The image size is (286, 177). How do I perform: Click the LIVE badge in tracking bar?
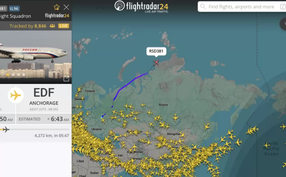(x=63, y=26)
